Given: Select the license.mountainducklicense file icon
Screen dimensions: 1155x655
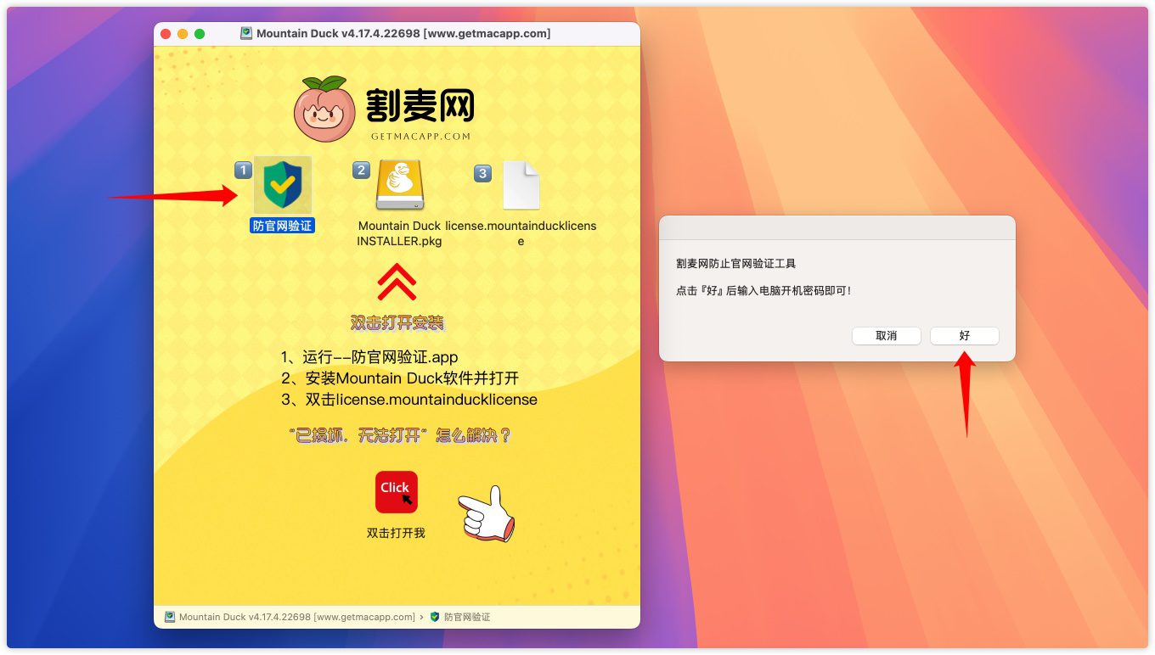Looking at the screenshot, I should point(521,185).
